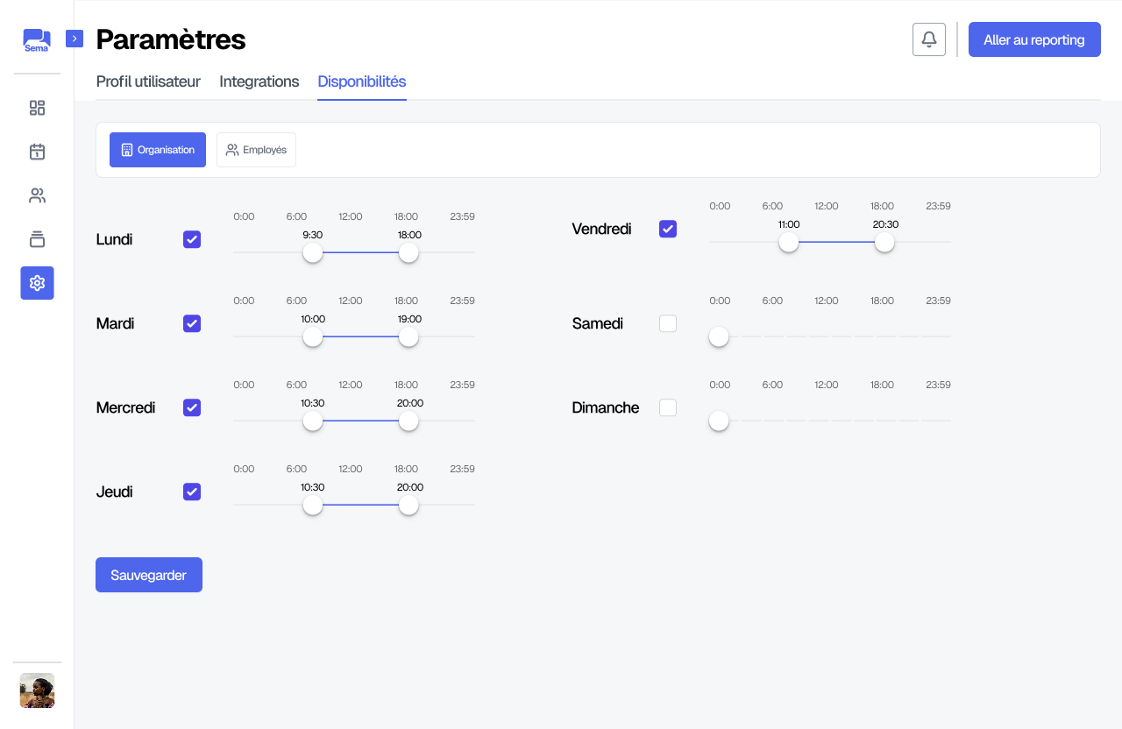1122x729 pixels.
Task: Select the settings gear icon in sidebar
Action: click(37, 283)
